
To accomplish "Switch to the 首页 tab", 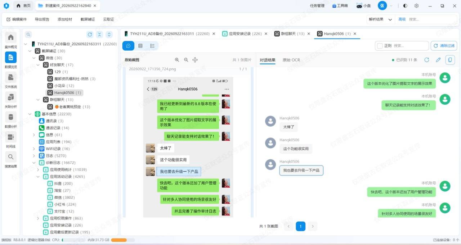I will click(x=23, y=6).
